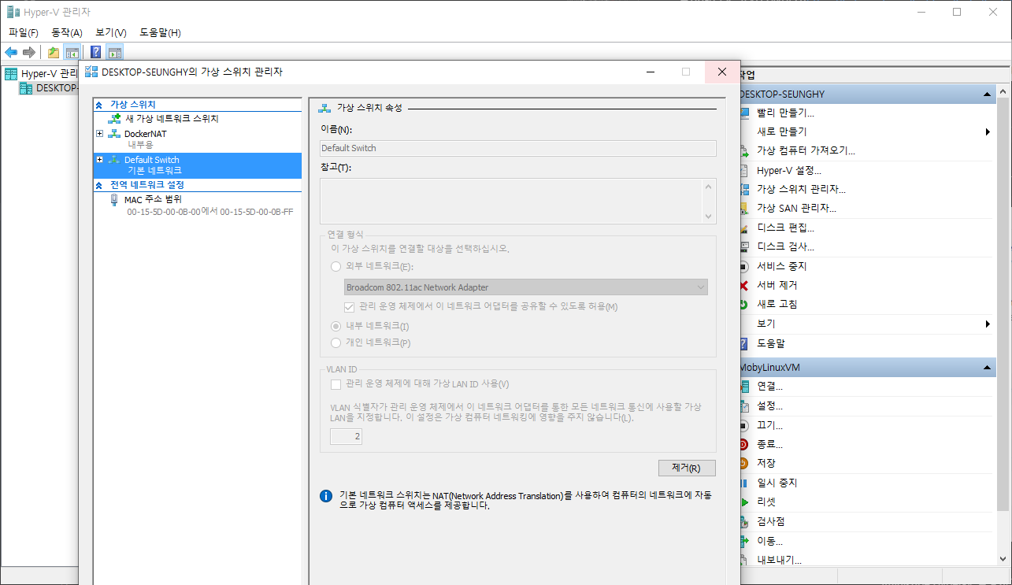This screenshot has width=1012, height=585.
Task: Open Hyper-V 설정... from the actions pane
Action: tap(789, 170)
